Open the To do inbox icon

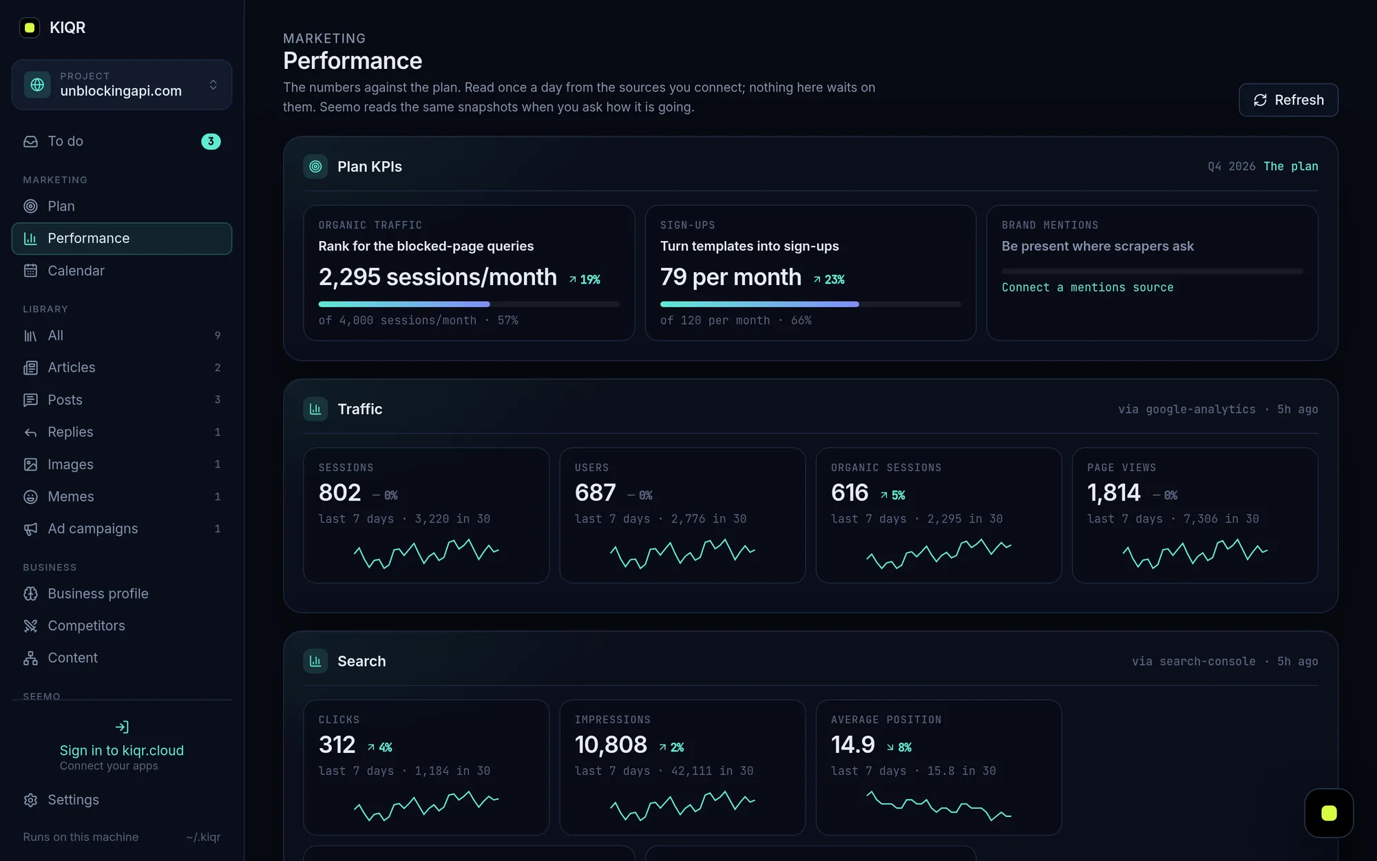[x=30, y=141]
